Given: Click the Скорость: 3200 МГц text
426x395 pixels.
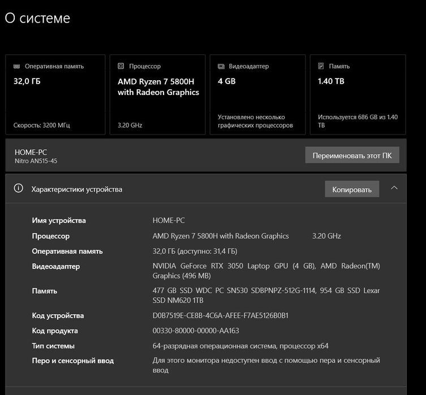Looking at the screenshot, I should 41,125.
